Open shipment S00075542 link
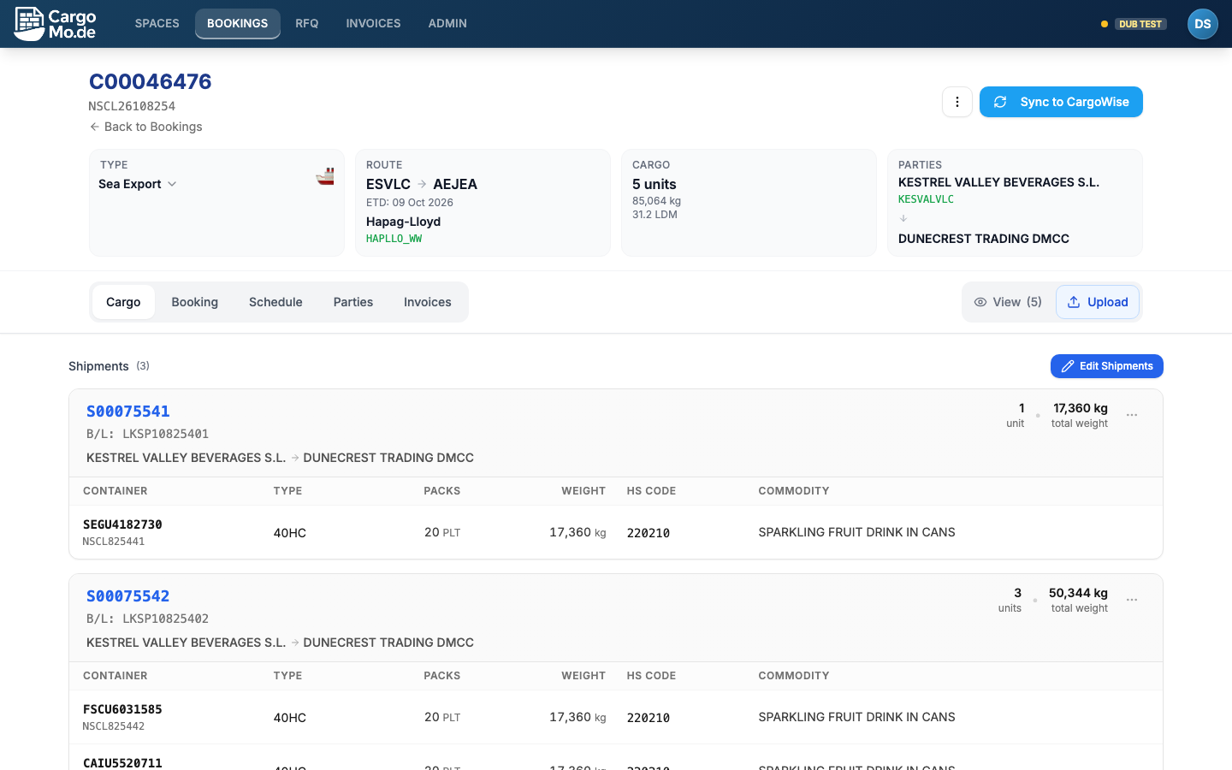This screenshot has height=770, width=1232. point(128,596)
